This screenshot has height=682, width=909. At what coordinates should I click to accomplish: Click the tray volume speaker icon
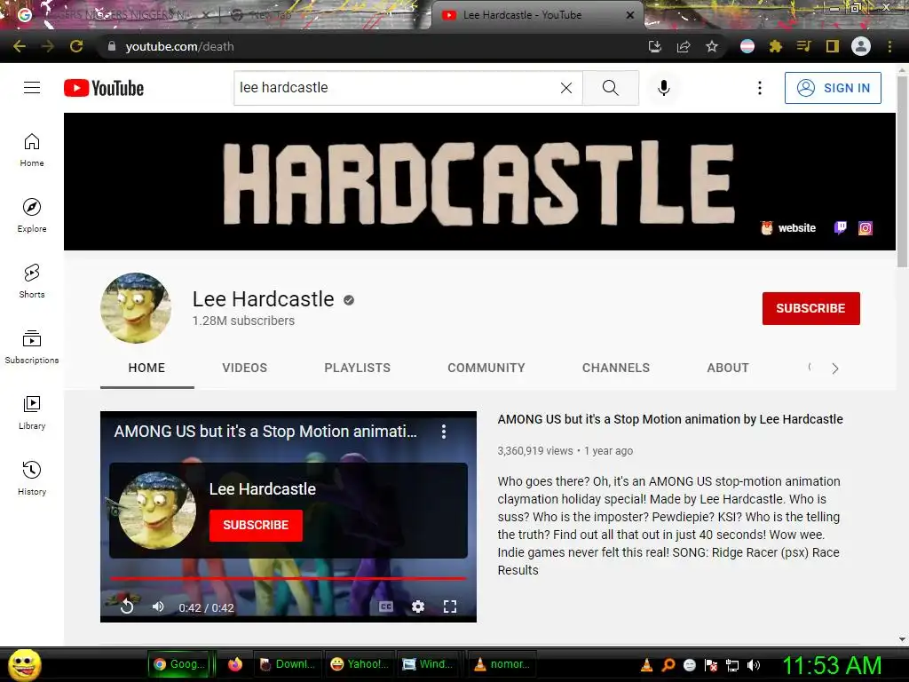tap(753, 665)
